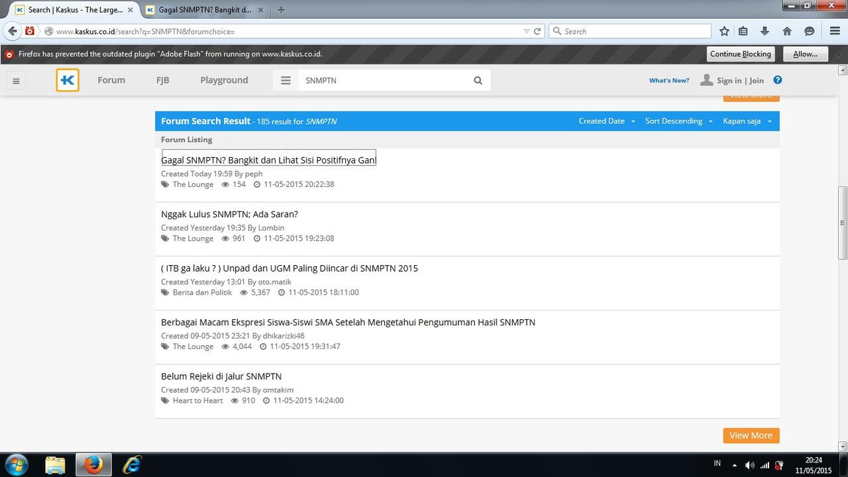Click the IN language indicator in tray

(x=717, y=464)
